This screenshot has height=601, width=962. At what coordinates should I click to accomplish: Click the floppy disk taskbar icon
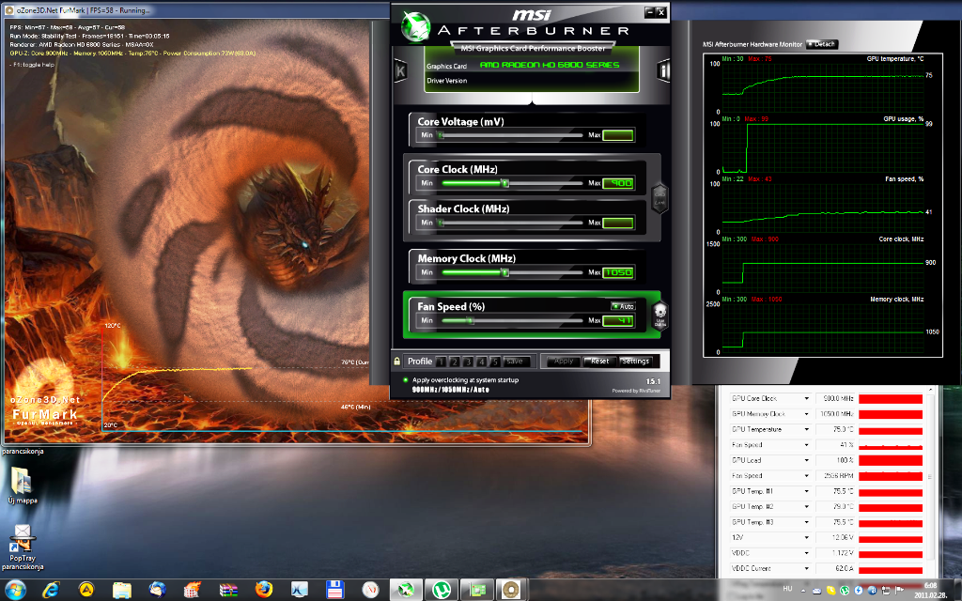[335, 590]
